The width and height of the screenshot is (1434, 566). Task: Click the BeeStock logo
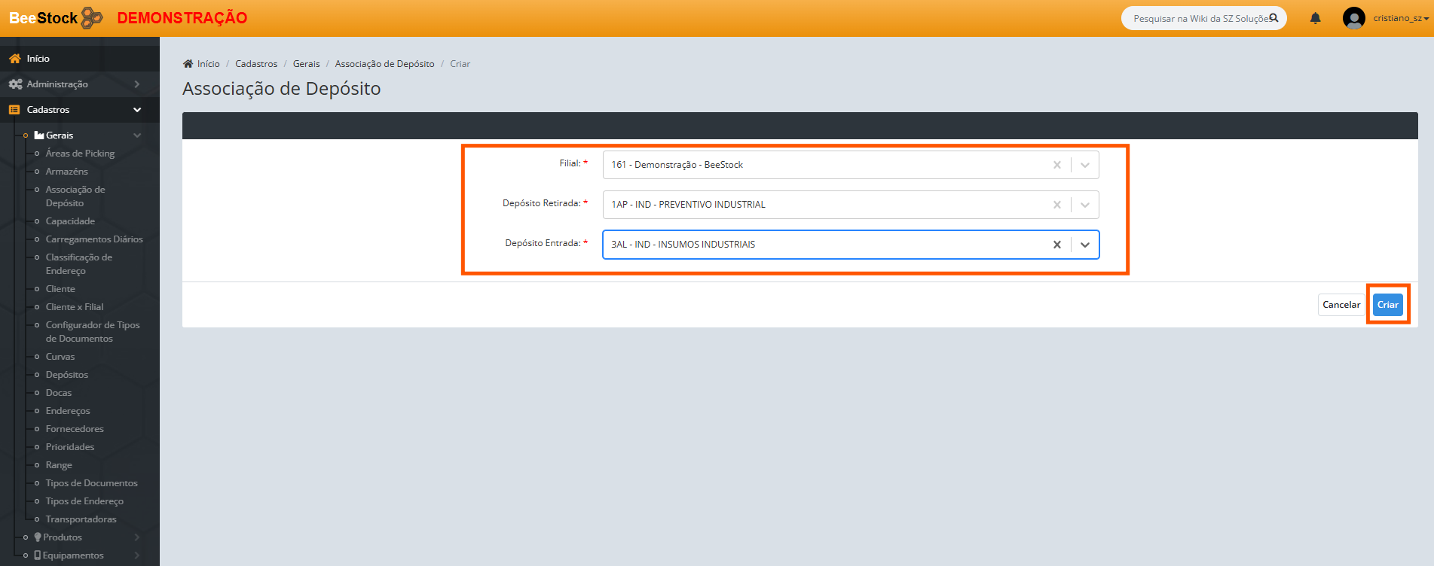coord(56,18)
